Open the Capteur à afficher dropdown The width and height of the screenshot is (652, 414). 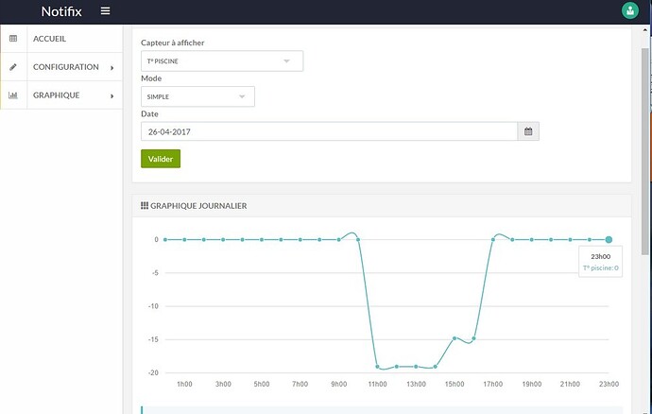(x=222, y=61)
